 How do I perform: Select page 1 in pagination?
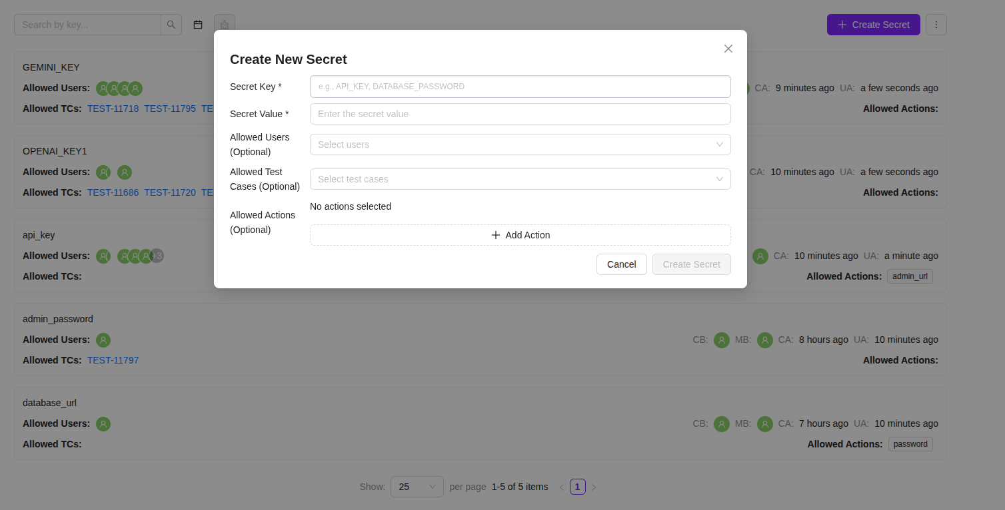coord(578,487)
